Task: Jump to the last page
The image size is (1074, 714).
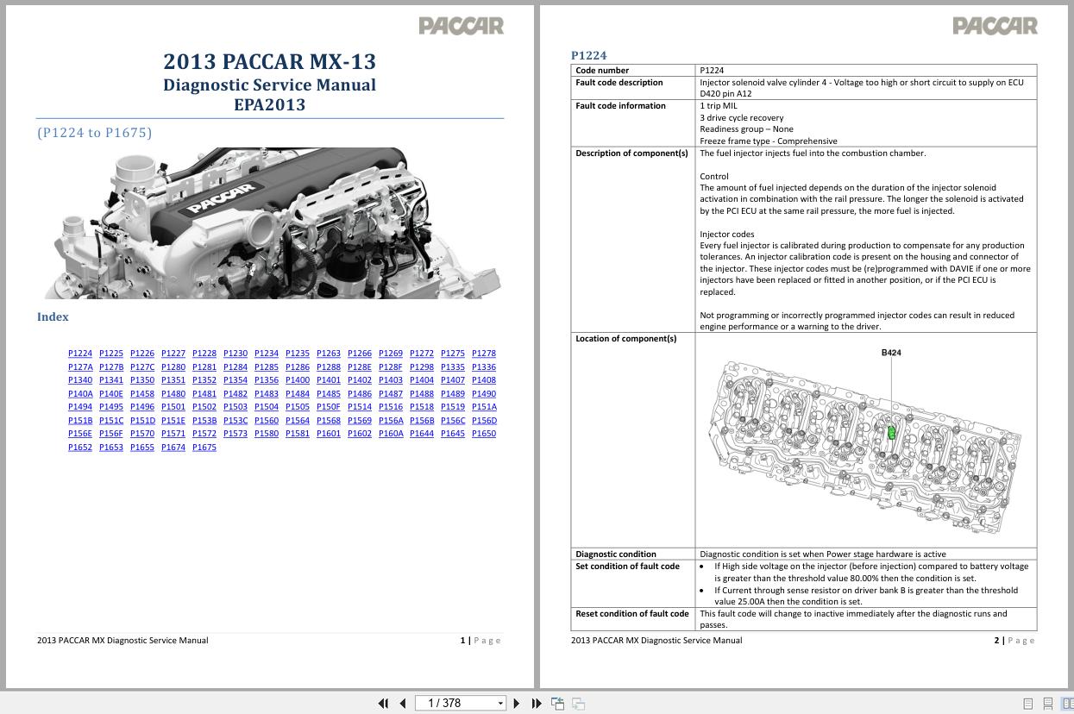Action: (x=537, y=704)
